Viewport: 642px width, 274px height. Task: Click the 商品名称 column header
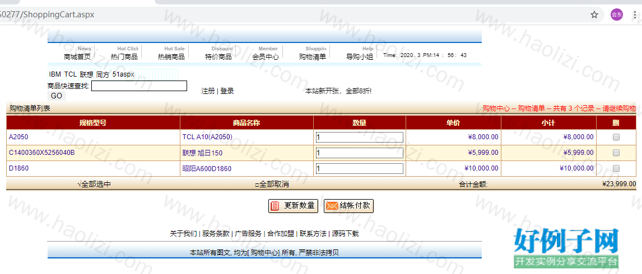246,122
